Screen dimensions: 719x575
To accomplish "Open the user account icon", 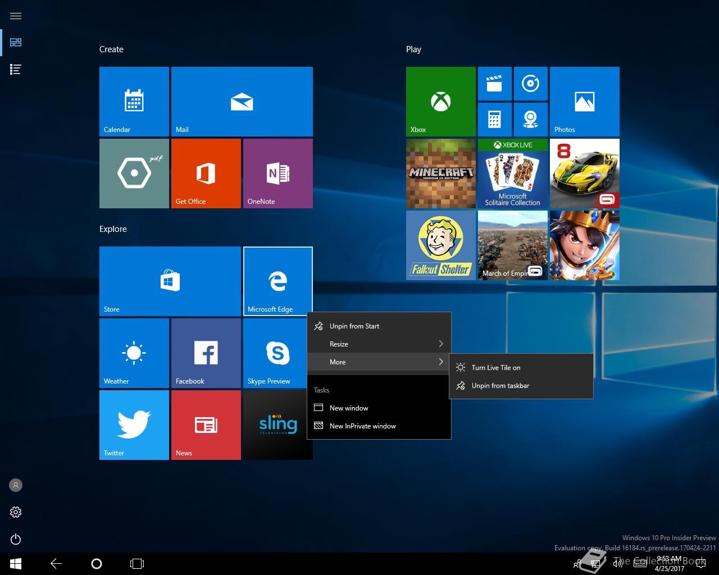I will point(16,485).
